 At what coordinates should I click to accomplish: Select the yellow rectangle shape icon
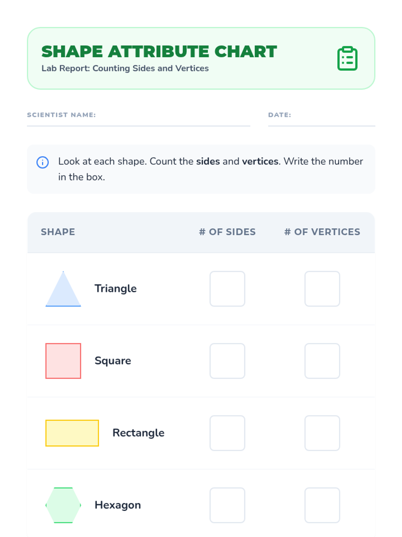click(x=72, y=433)
